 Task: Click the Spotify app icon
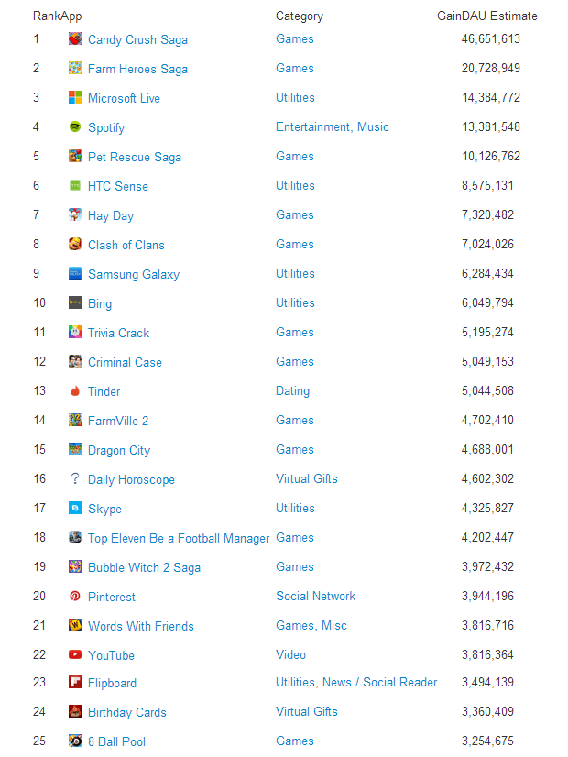[x=75, y=126]
